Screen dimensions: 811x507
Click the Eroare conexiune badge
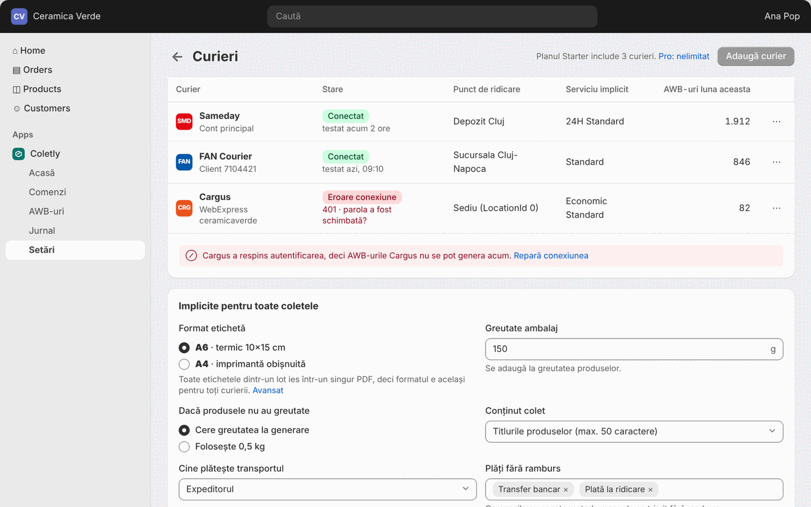point(362,197)
